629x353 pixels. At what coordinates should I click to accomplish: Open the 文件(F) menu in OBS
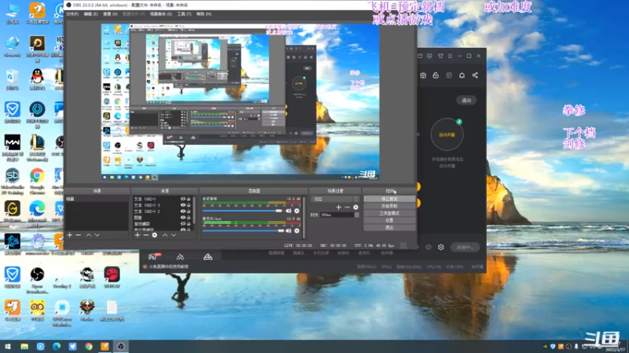pos(72,14)
